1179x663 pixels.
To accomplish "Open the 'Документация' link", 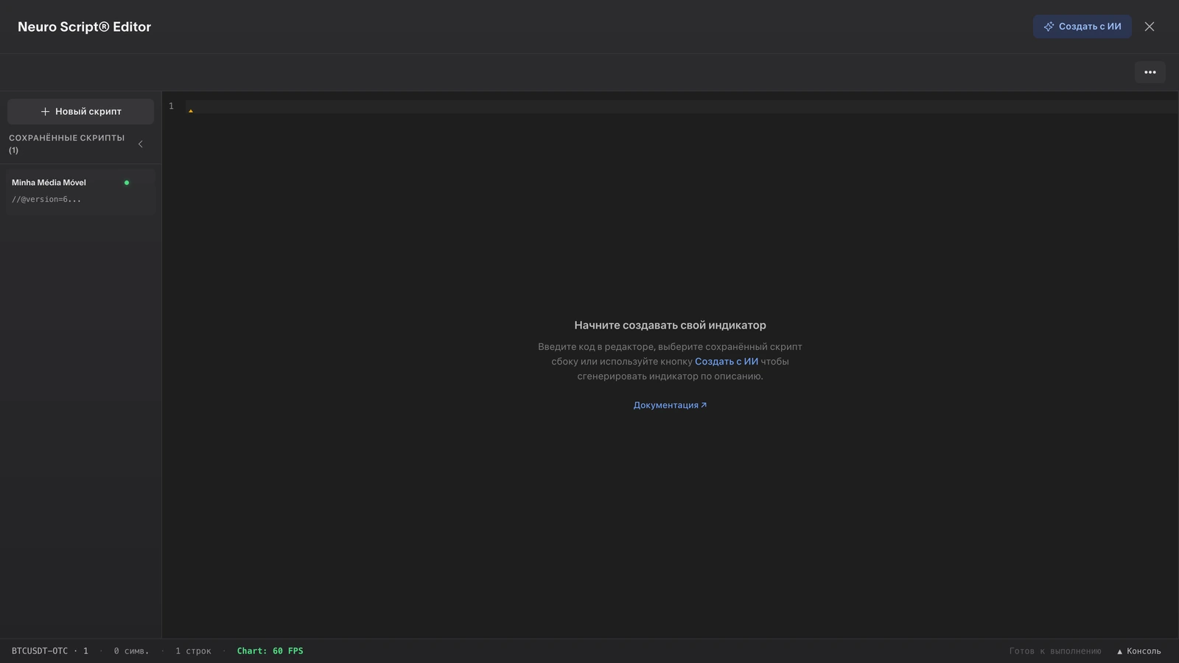I will [x=670, y=405].
